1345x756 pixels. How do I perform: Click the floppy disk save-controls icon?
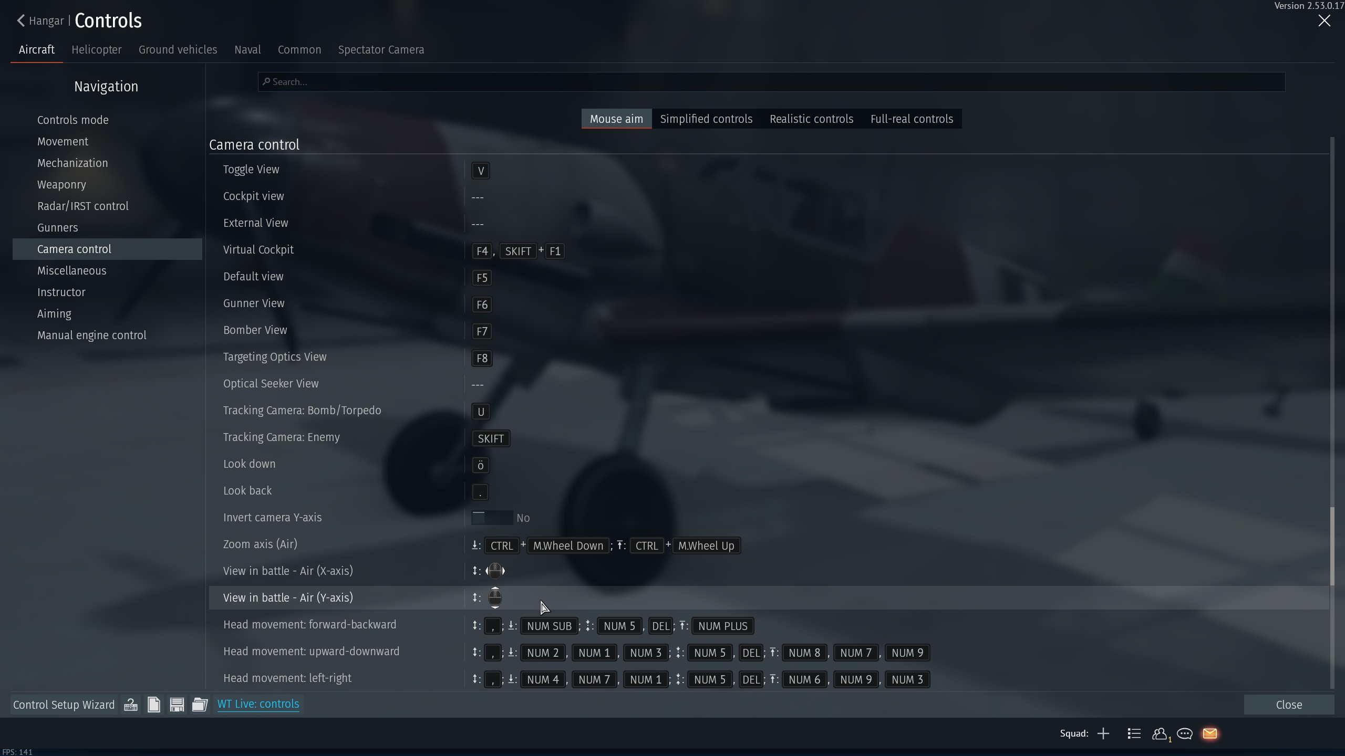pyautogui.click(x=177, y=705)
